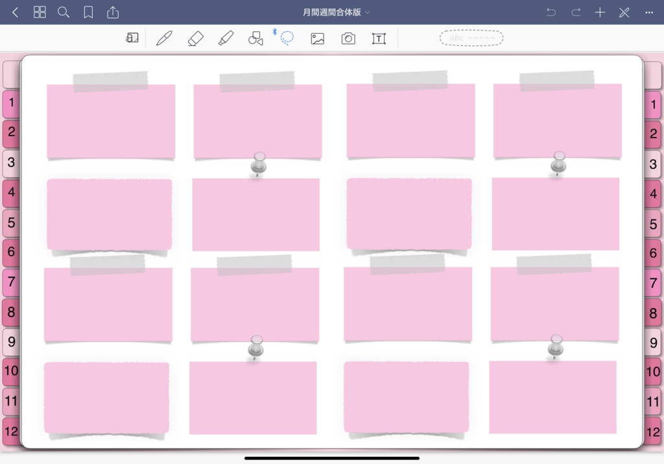
Task: Click the abc lasso options preview
Action: coord(471,38)
